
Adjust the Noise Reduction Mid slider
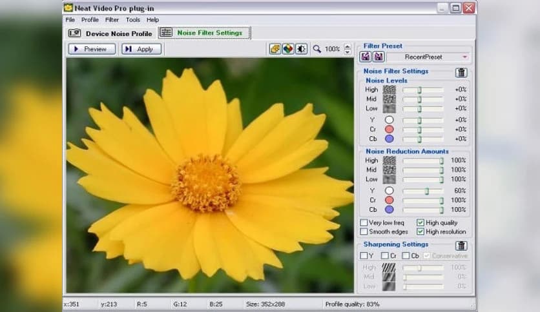click(423, 170)
